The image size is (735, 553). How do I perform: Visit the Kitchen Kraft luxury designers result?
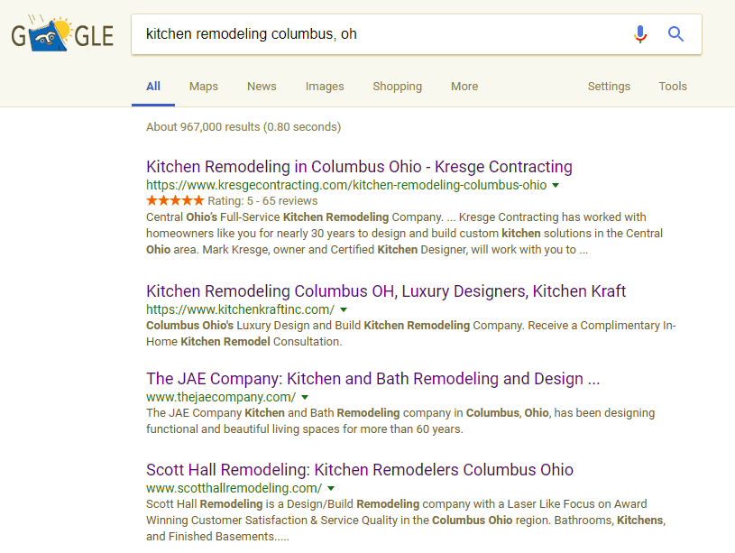point(386,291)
